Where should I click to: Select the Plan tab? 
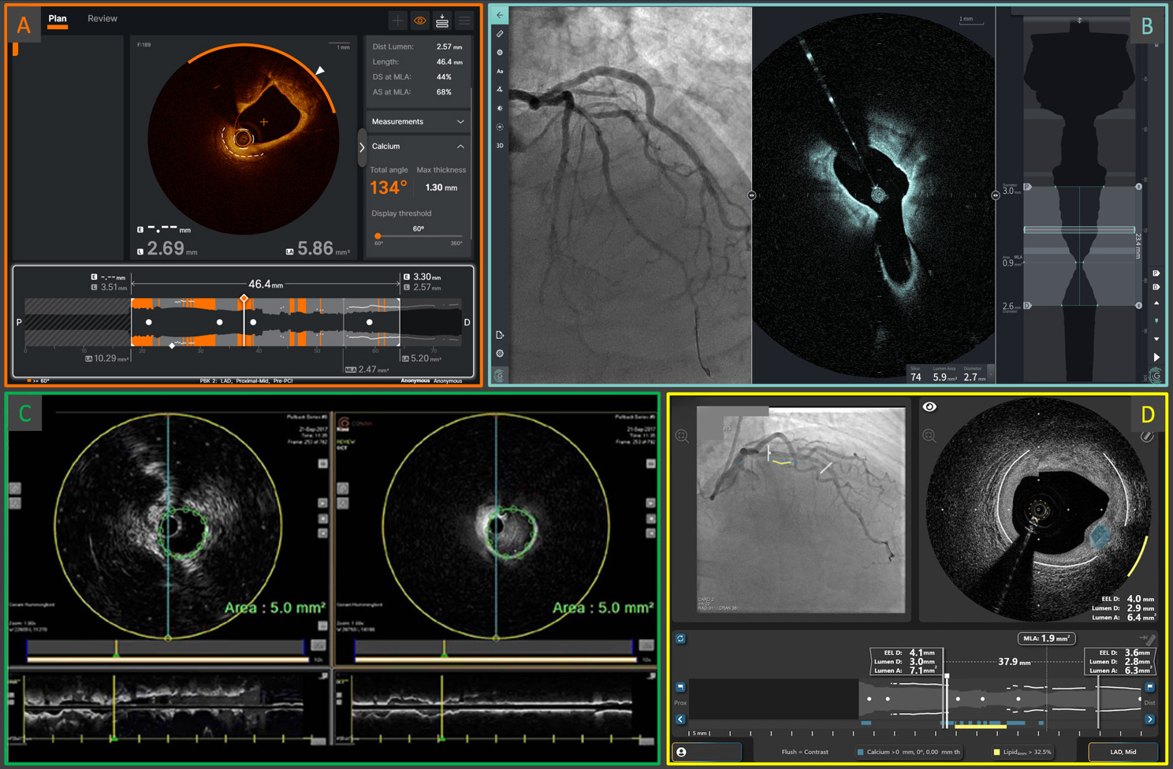(58, 19)
